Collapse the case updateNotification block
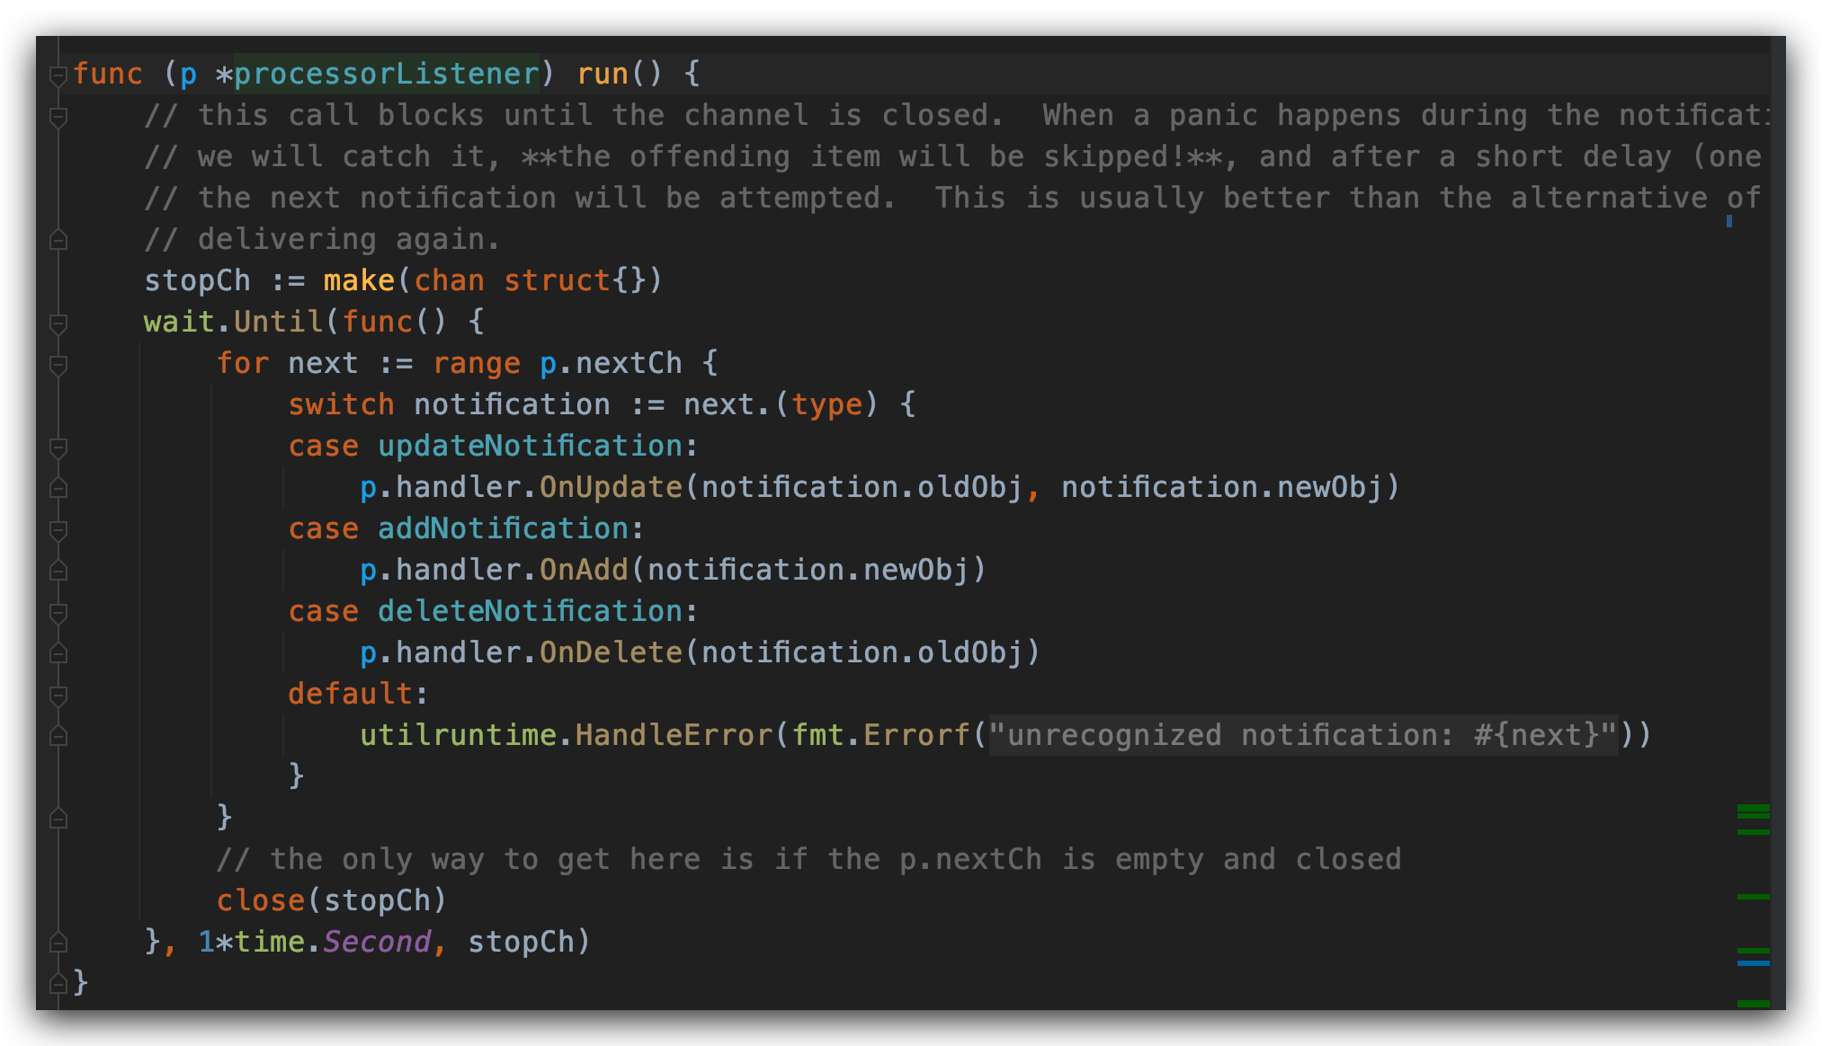 click(58, 447)
